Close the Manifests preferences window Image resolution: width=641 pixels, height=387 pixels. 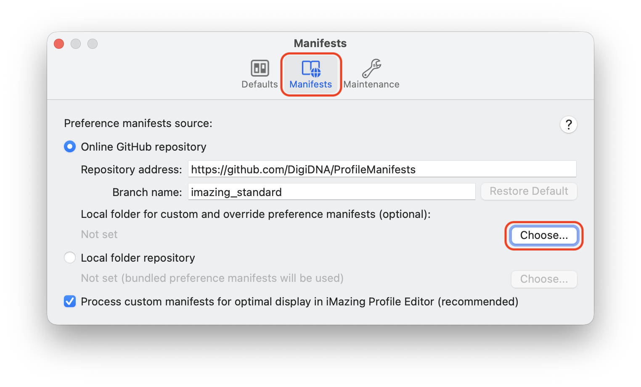click(59, 44)
